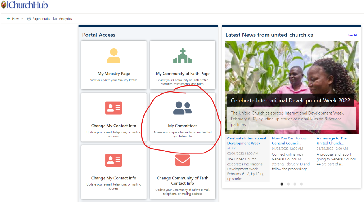Open Analytics from the toolbar

63,19
